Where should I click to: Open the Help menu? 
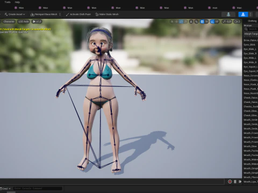(17, 2)
